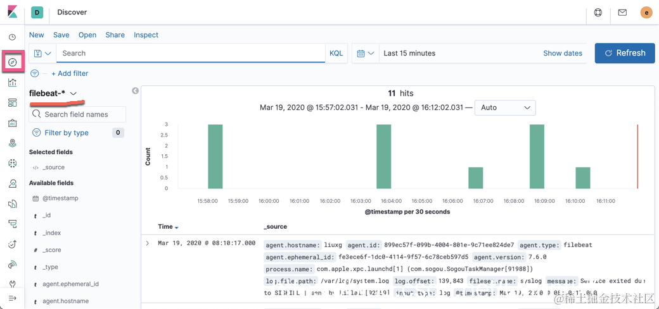Sort by Time column arrow
The height and width of the screenshot is (309, 659).
click(x=177, y=227)
